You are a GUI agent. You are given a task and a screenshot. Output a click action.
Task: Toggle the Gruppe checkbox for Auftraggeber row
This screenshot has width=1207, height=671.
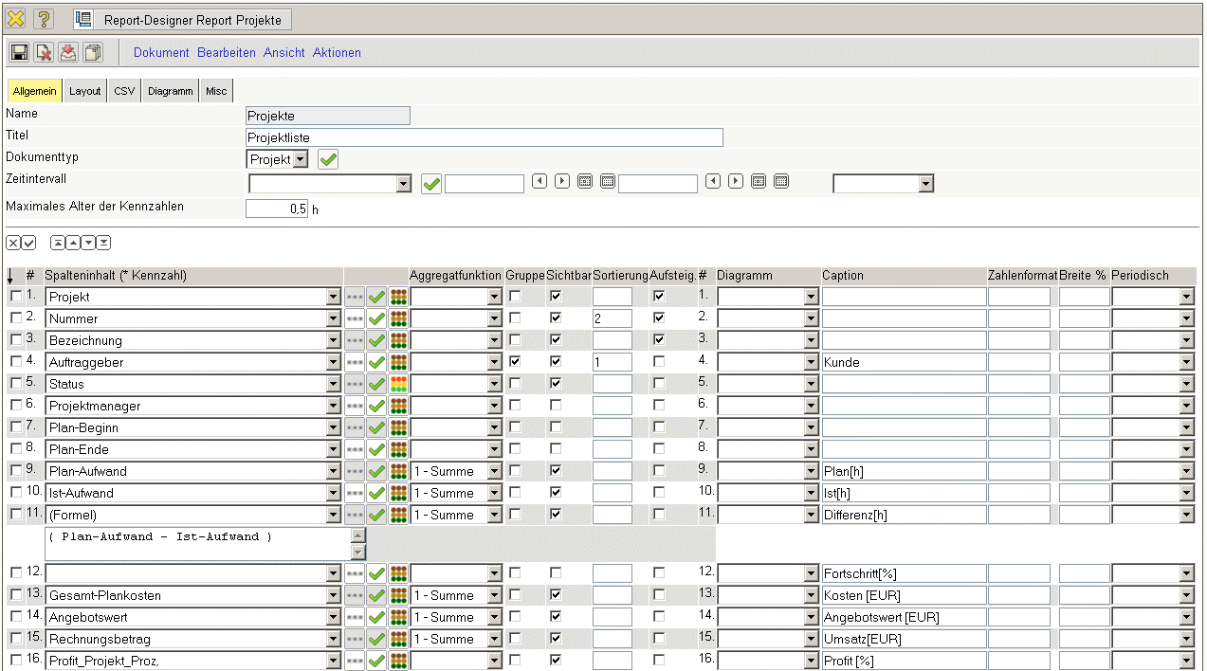coord(515,362)
